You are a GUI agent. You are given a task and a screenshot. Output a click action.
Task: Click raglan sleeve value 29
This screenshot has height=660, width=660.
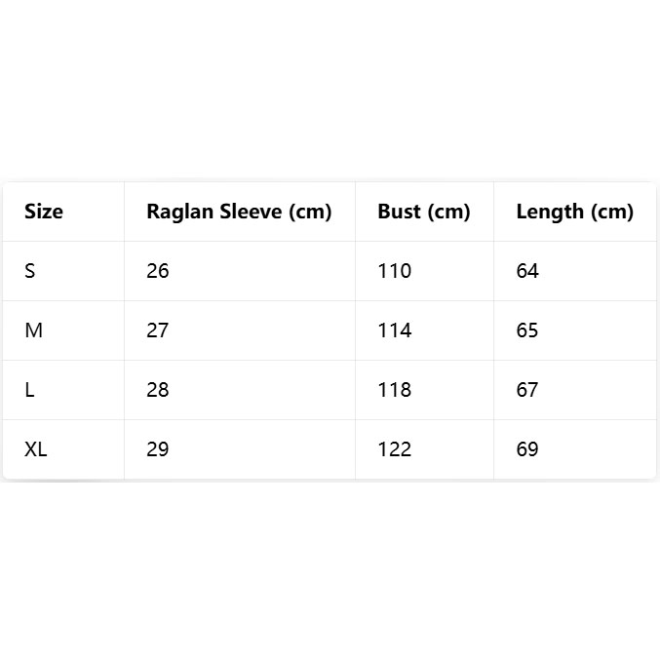[158, 449]
